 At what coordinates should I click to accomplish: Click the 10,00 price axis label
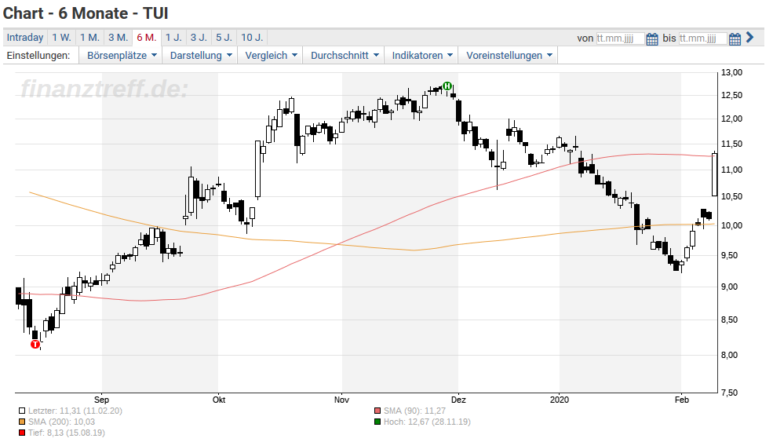tap(731, 225)
